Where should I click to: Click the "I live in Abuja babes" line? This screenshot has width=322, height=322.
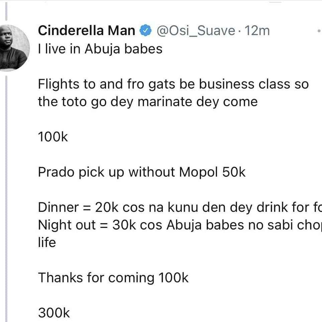click(100, 49)
